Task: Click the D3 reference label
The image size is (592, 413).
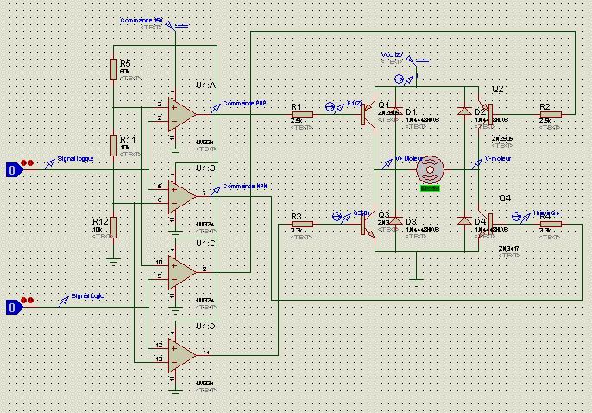Action: (x=411, y=222)
